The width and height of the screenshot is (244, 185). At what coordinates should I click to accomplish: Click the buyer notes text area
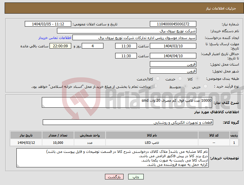tap(112, 158)
